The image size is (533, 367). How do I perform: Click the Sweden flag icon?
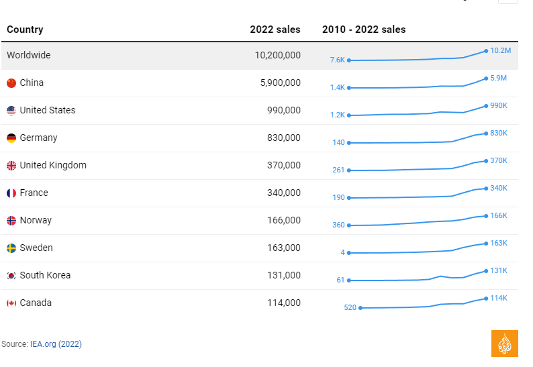pos(11,248)
